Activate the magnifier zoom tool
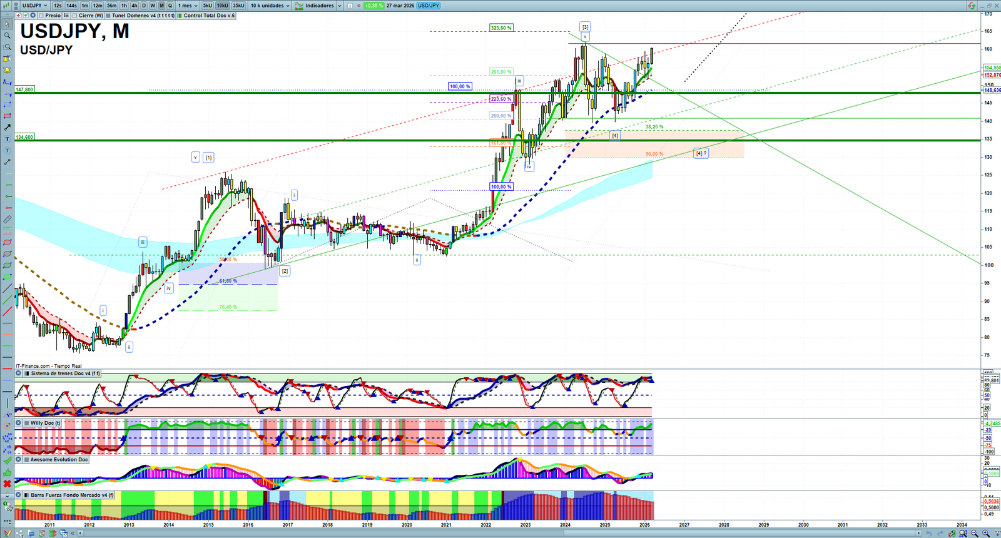This screenshot has height=538, width=1001. (7, 36)
